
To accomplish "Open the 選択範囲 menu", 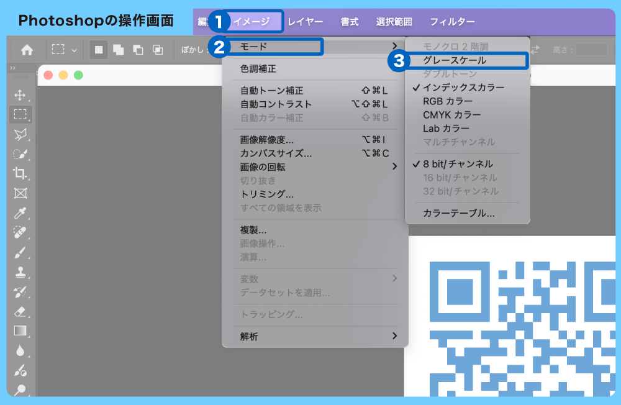I will 394,22.
